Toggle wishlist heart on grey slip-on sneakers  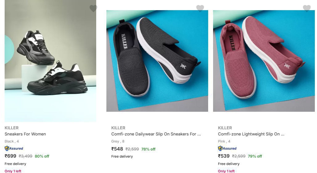200,8
